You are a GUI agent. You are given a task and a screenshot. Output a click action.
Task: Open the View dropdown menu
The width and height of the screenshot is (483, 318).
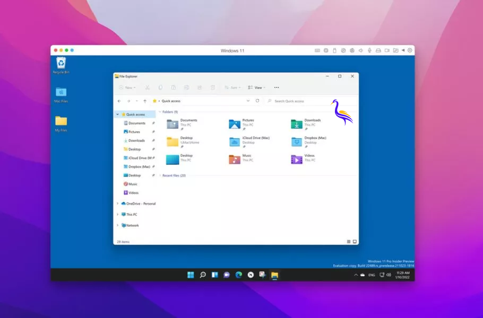click(x=257, y=87)
